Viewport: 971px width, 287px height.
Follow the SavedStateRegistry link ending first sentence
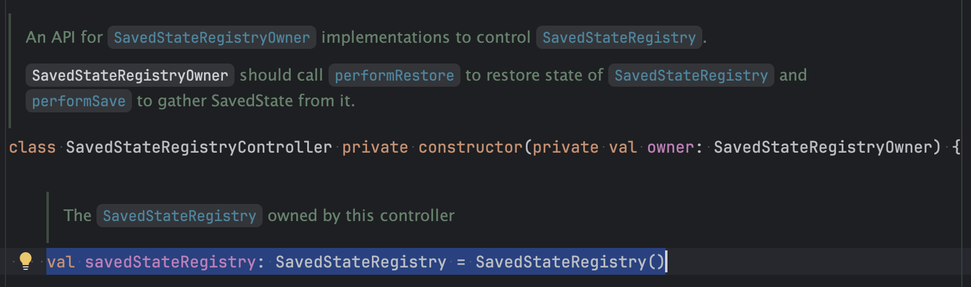[x=619, y=37]
